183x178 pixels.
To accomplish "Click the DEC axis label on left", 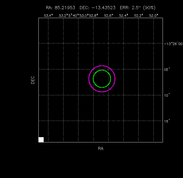I will point(33,80).
